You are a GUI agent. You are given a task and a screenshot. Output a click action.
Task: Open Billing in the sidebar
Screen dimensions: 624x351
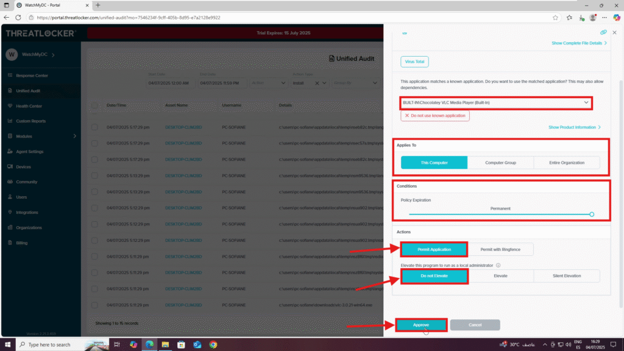click(21, 243)
